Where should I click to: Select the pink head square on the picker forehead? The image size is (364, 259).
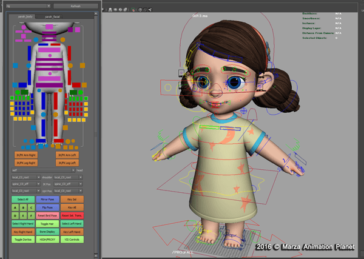click(x=49, y=27)
